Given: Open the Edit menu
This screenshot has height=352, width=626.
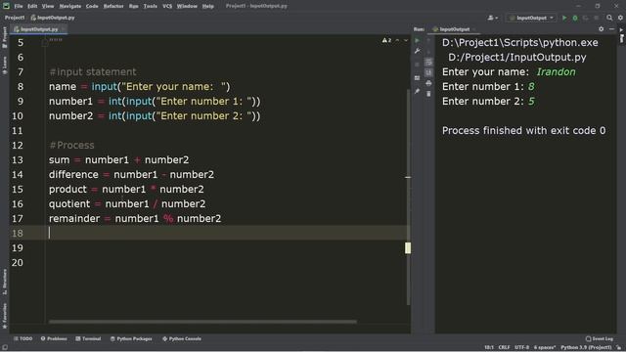Looking at the screenshot, I should [32, 6].
